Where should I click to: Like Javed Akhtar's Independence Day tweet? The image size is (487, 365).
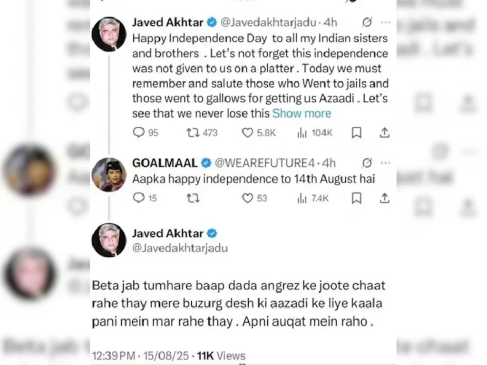point(247,133)
